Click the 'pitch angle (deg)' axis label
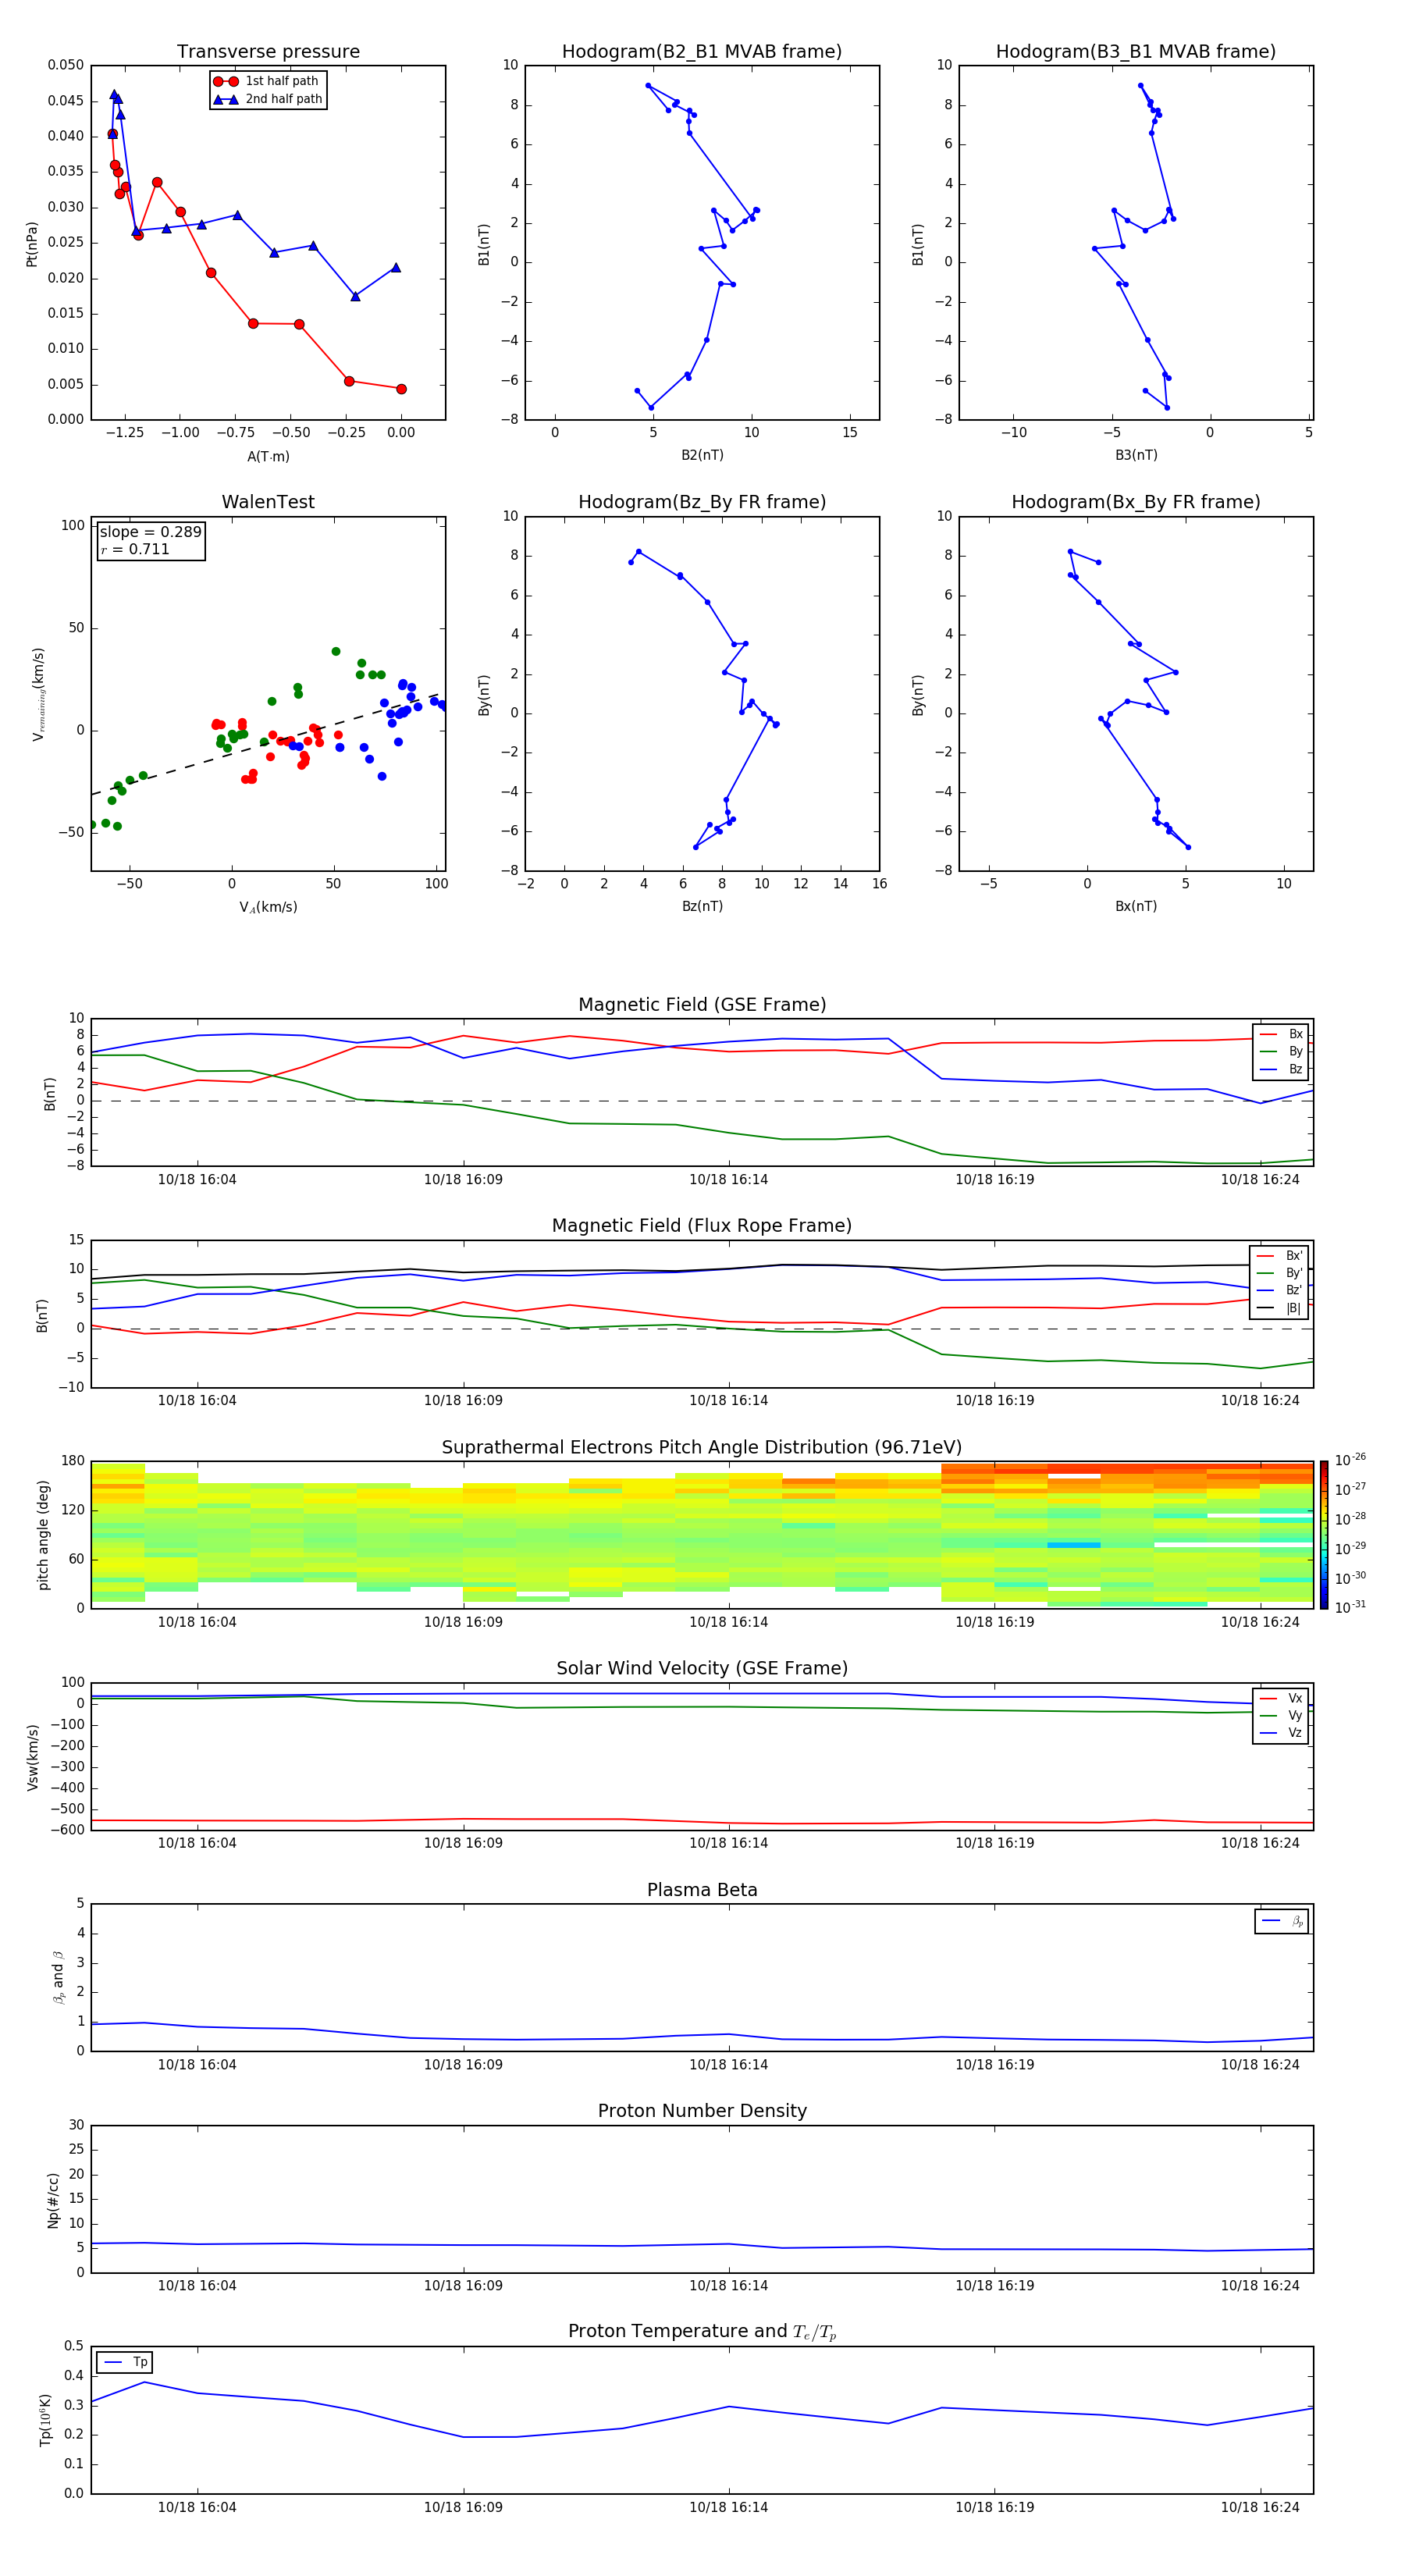This screenshot has width=1405, height=2576. click(x=43, y=1535)
